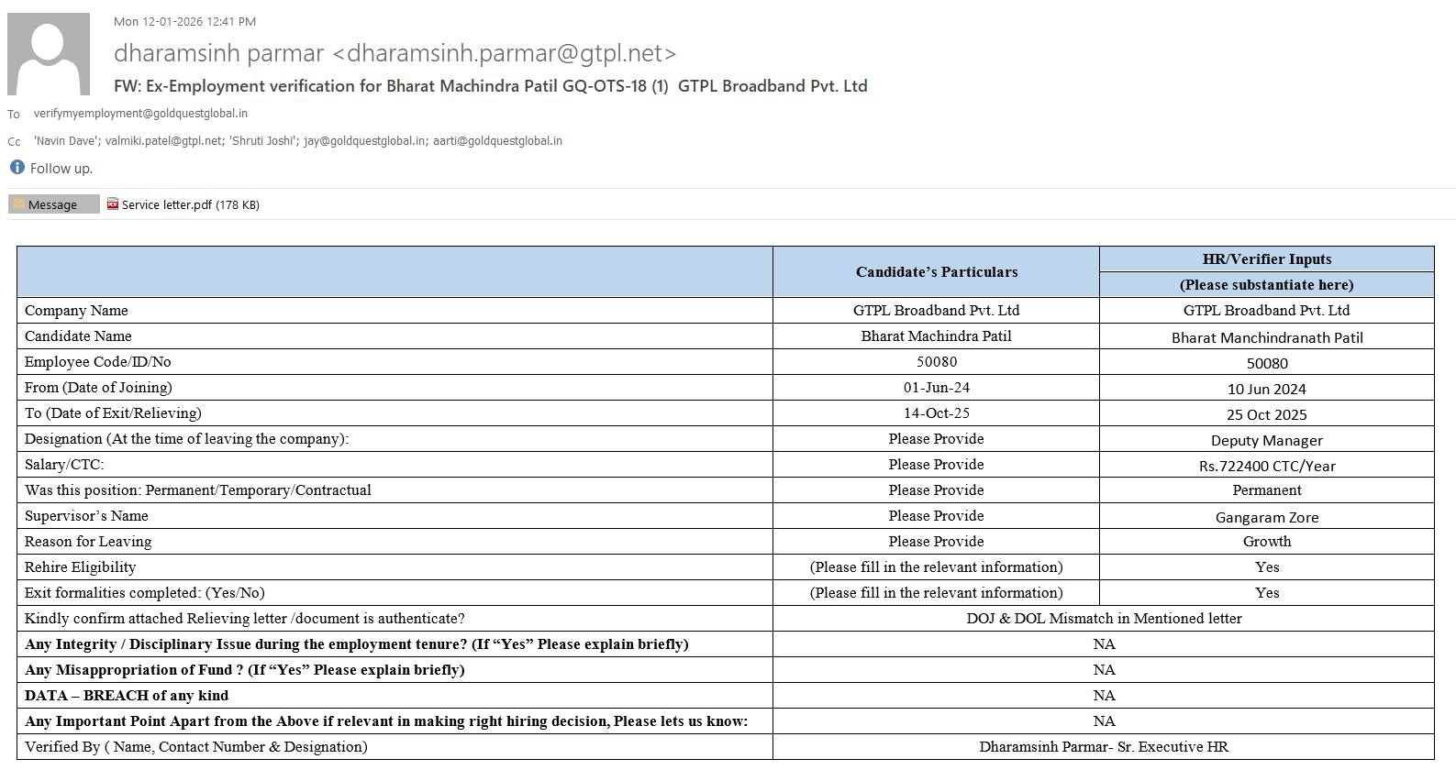The image size is (1456, 770).
Task: Click the 'NA' answer in DATA BREACH row
Action: click(x=1104, y=696)
